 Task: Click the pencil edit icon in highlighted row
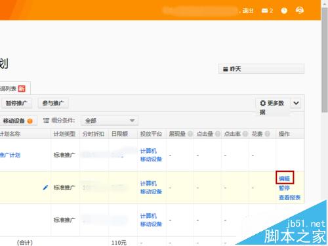coord(45,187)
